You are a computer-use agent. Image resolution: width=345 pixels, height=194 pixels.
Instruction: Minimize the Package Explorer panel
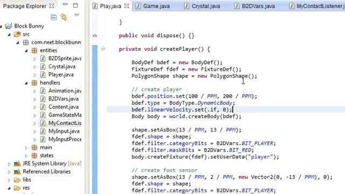65,4
